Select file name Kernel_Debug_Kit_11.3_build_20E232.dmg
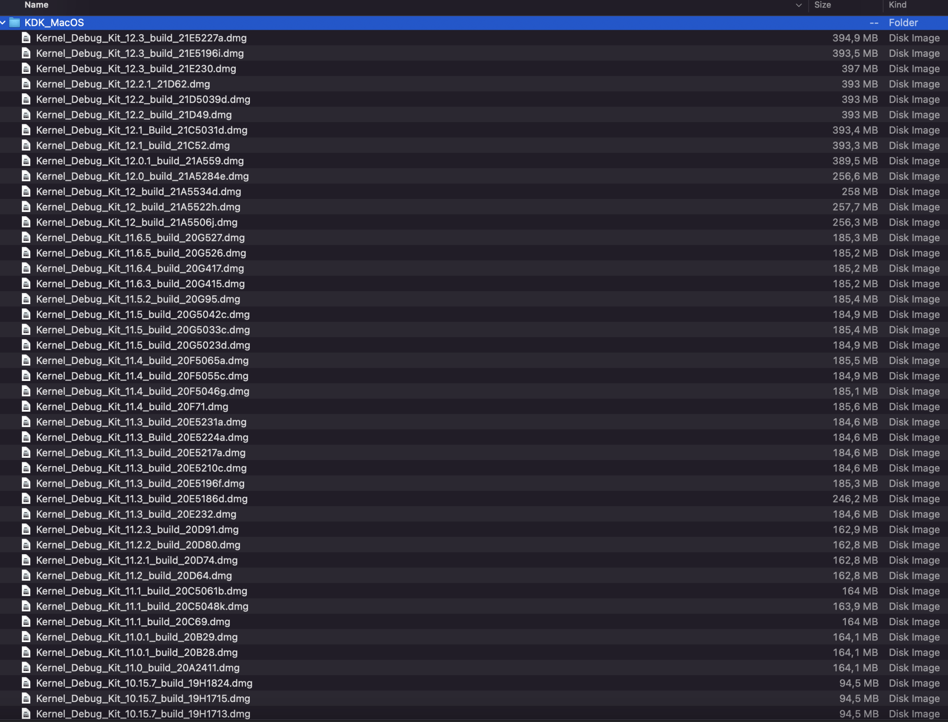This screenshot has width=948, height=722. 136,514
